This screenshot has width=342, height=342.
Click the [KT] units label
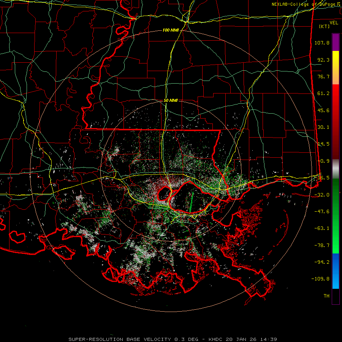(325, 26)
